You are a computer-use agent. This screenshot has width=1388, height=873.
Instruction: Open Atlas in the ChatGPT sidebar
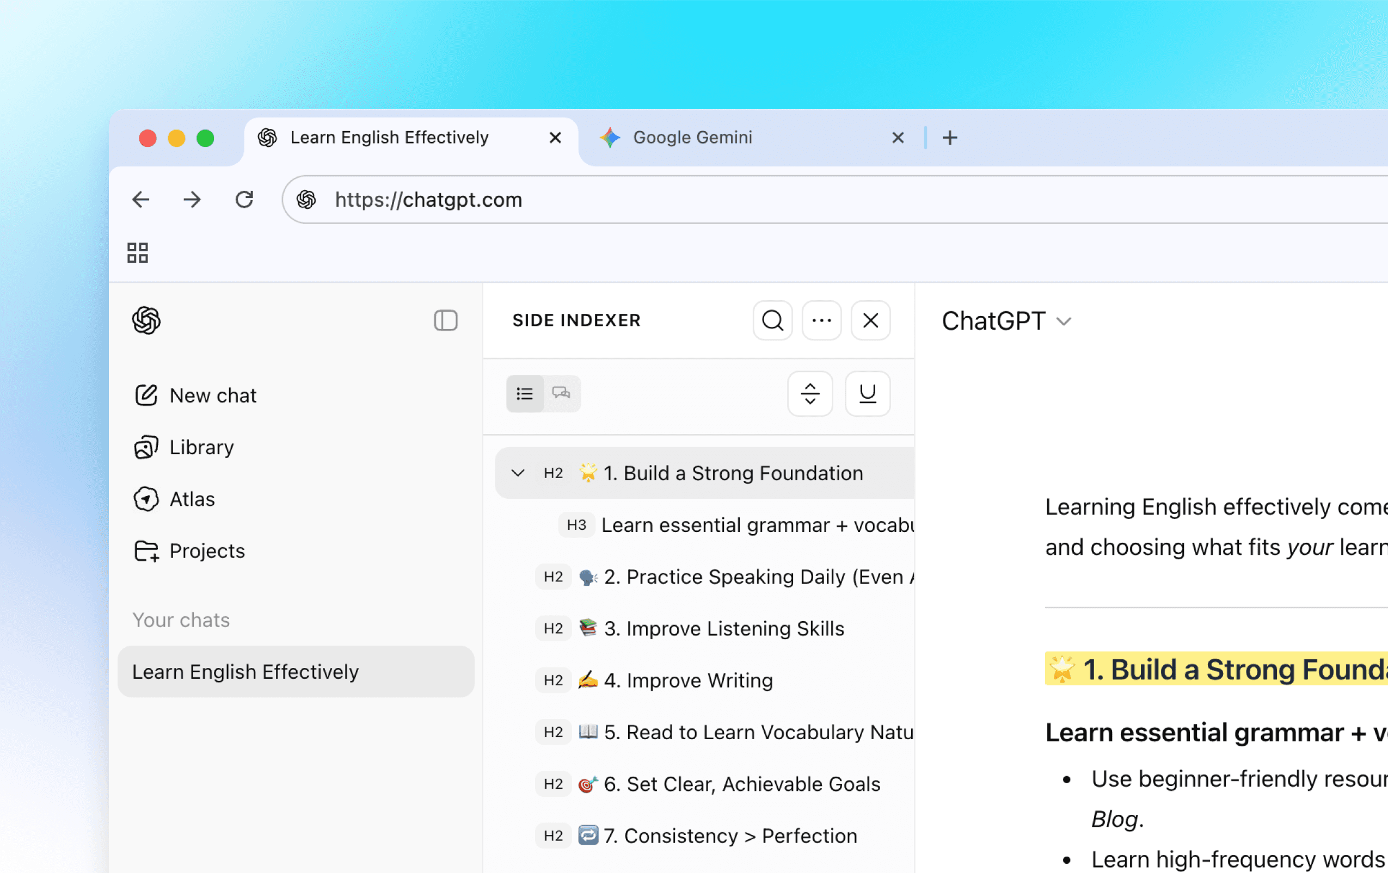[192, 499]
